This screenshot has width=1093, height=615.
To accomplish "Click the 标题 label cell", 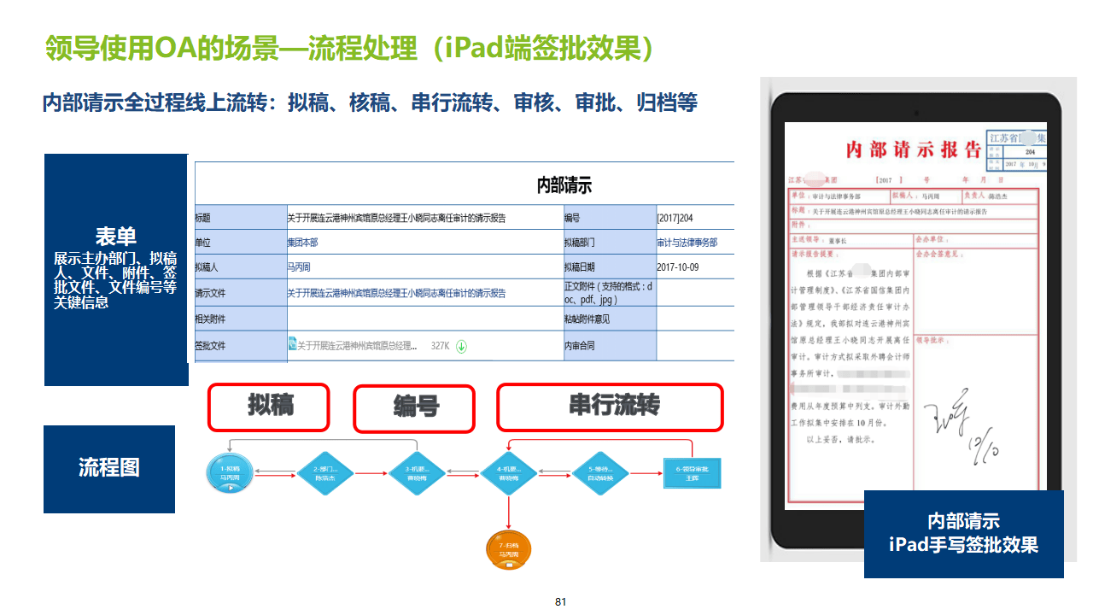I will click(x=241, y=218).
